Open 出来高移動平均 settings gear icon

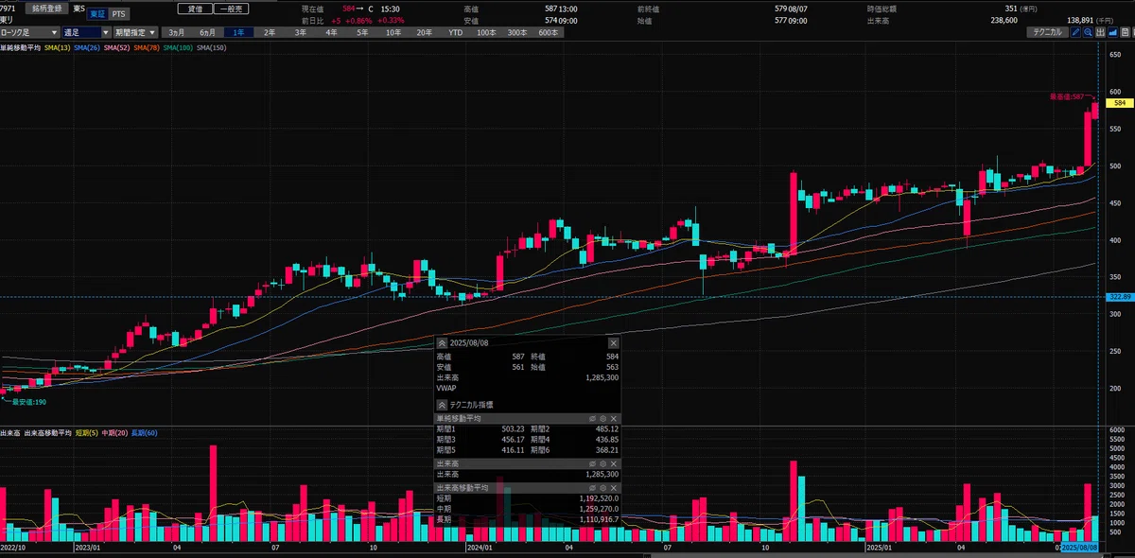pyautogui.click(x=602, y=487)
